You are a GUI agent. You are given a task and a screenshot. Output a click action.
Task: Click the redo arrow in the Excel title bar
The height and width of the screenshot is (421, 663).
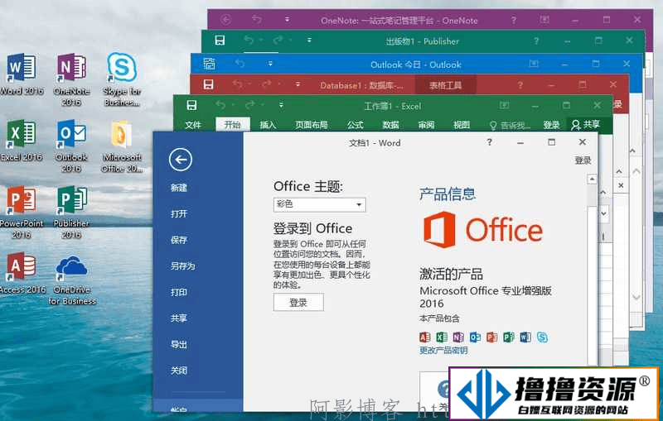coord(250,104)
